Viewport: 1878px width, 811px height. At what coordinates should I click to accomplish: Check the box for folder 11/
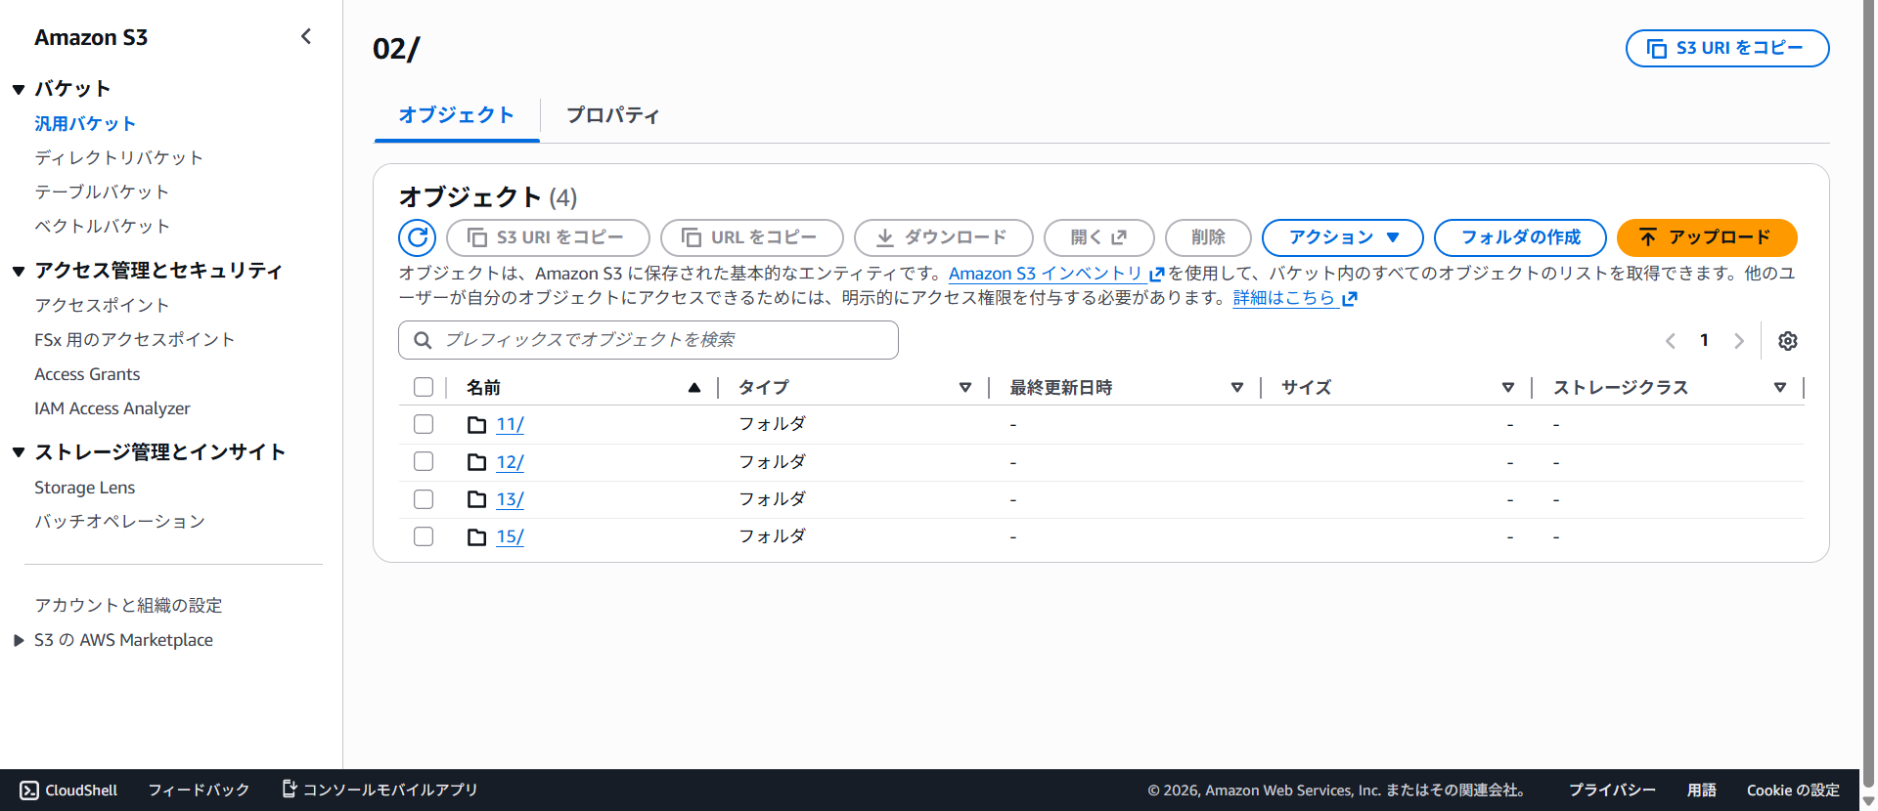[424, 424]
